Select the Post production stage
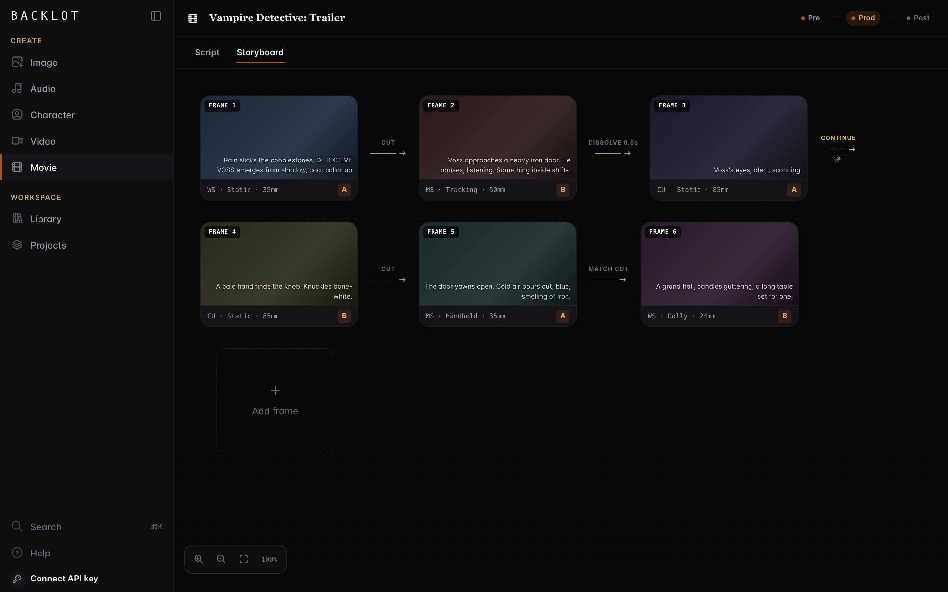This screenshot has height=592, width=948. click(917, 18)
